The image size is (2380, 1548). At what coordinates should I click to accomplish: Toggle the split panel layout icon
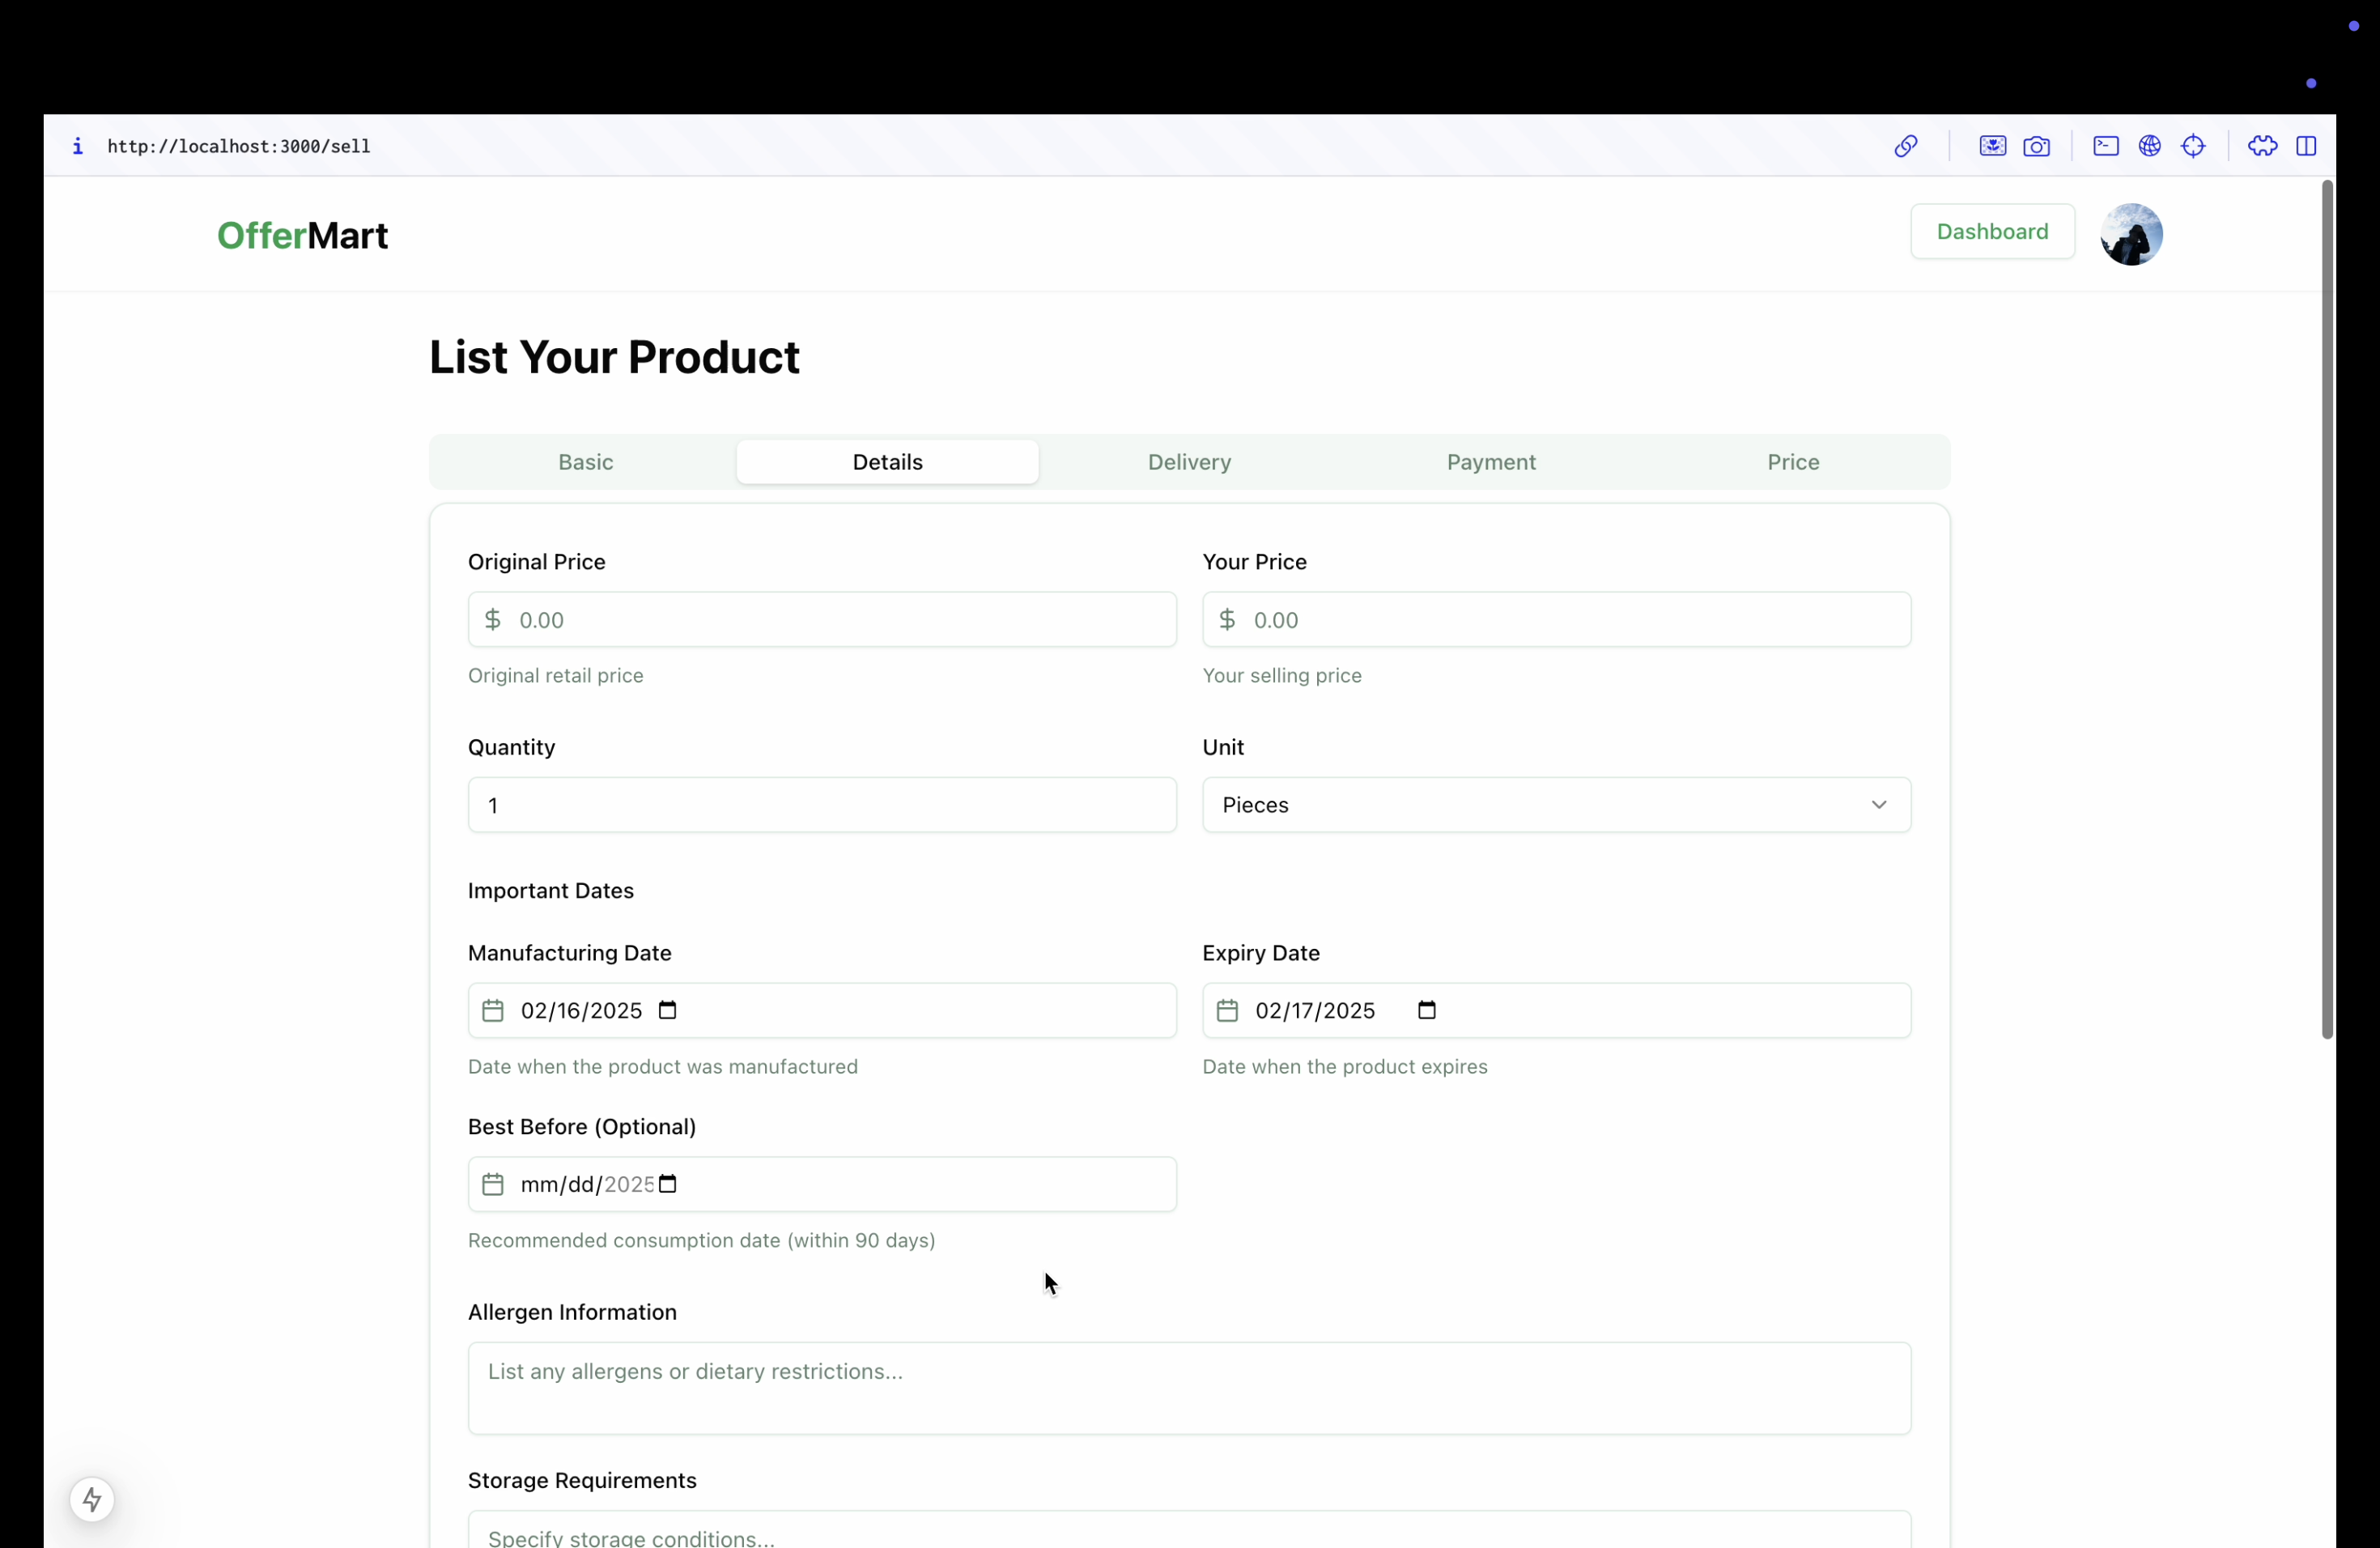click(x=2306, y=146)
